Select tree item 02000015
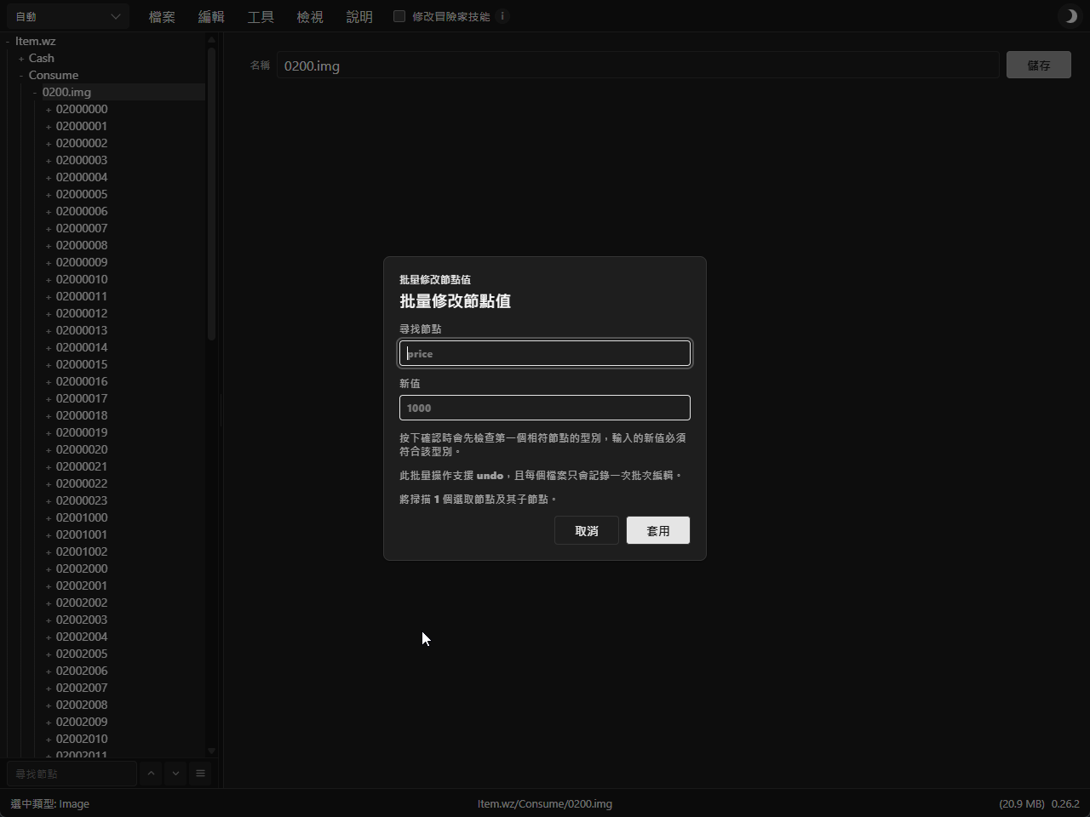 click(x=82, y=364)
